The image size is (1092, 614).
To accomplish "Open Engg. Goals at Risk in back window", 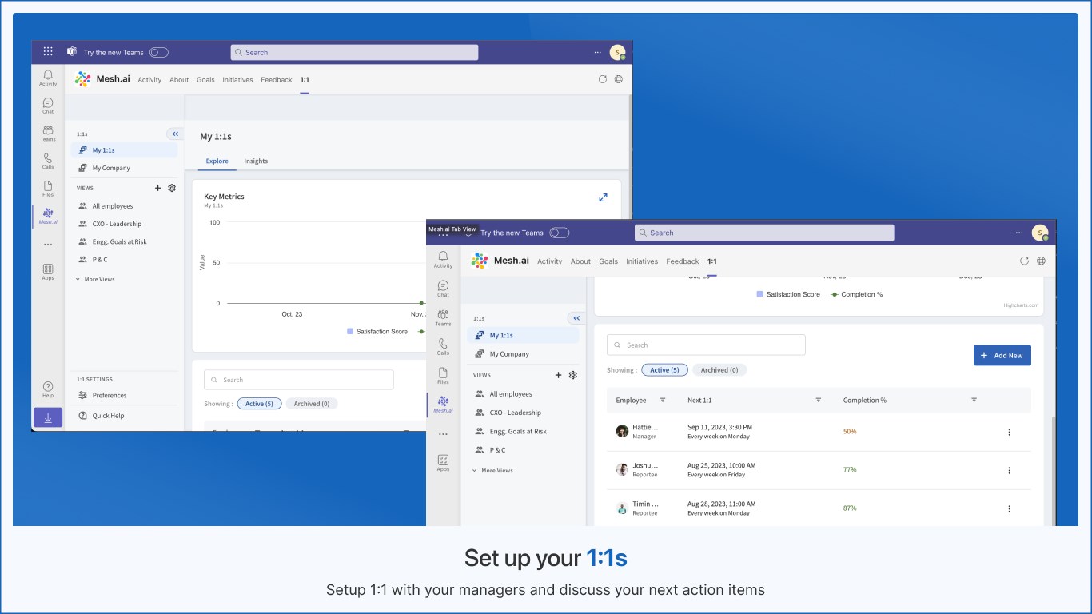I will point(119,241).
